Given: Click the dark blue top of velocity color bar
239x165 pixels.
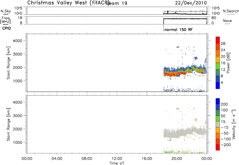Looking at the screenshot, I should [x=218, y=101].
